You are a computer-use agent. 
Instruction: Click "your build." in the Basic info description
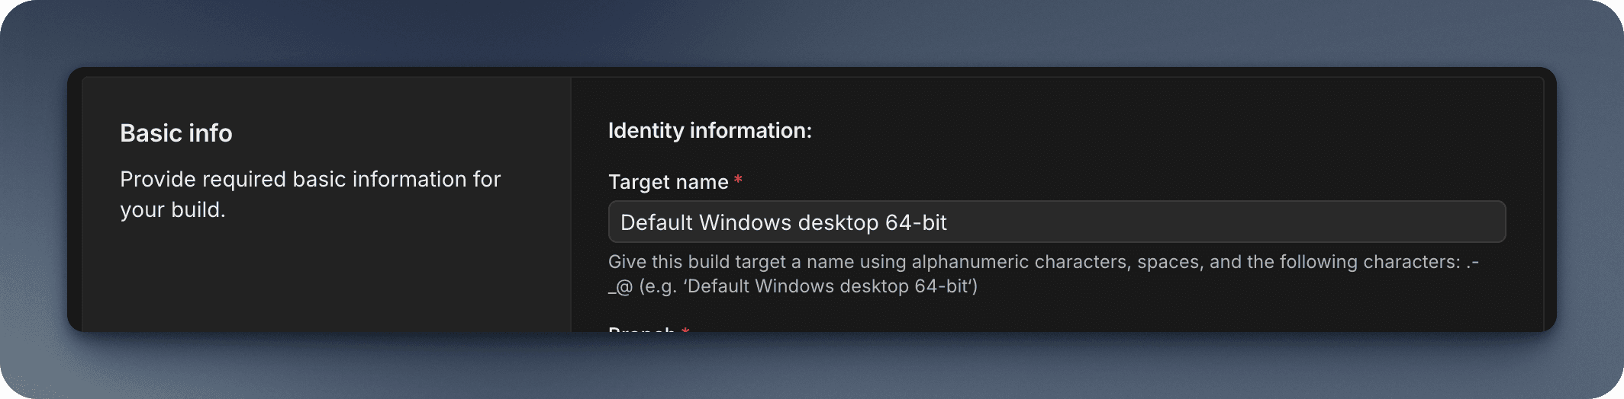tap(172, 210)
